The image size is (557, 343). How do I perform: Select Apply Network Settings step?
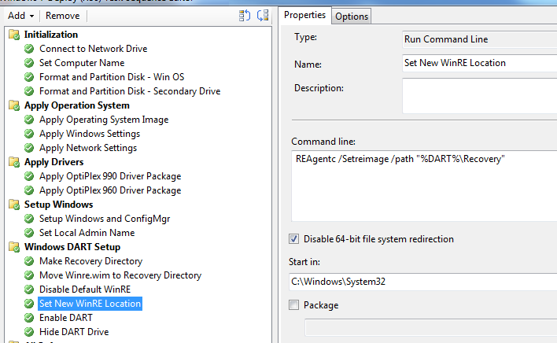point(88,148)
